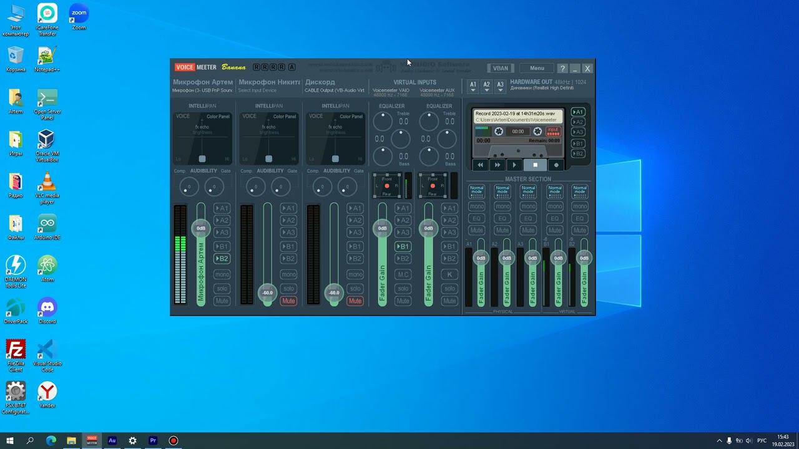This screenshot has height=449, width=799.
Task: Toggle the recorder's input source button
Action: pos(553,131)
